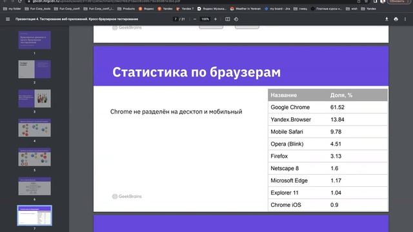Click the Firefox table cell
413x232 pixels.
(x=279, y=156)
